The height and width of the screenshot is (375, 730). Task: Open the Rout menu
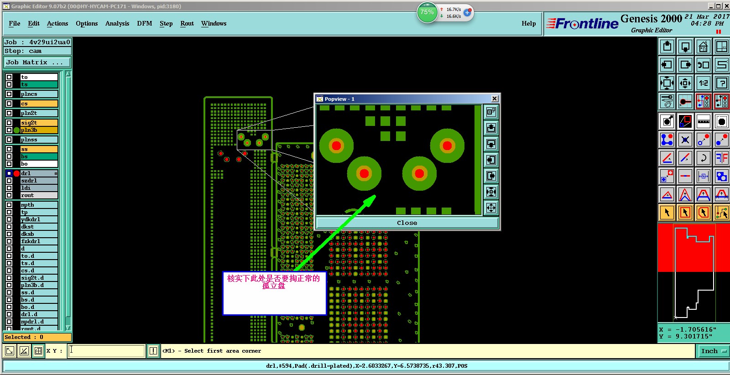pyautogui.click(x=187, y=23)
